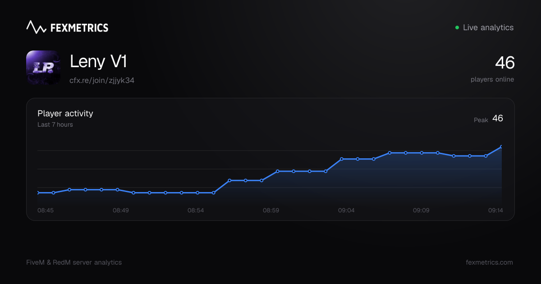541x284 pixels.
Task: Click the FEXMETRICS waveform logo icon
Action: click(x=37, y=27)
